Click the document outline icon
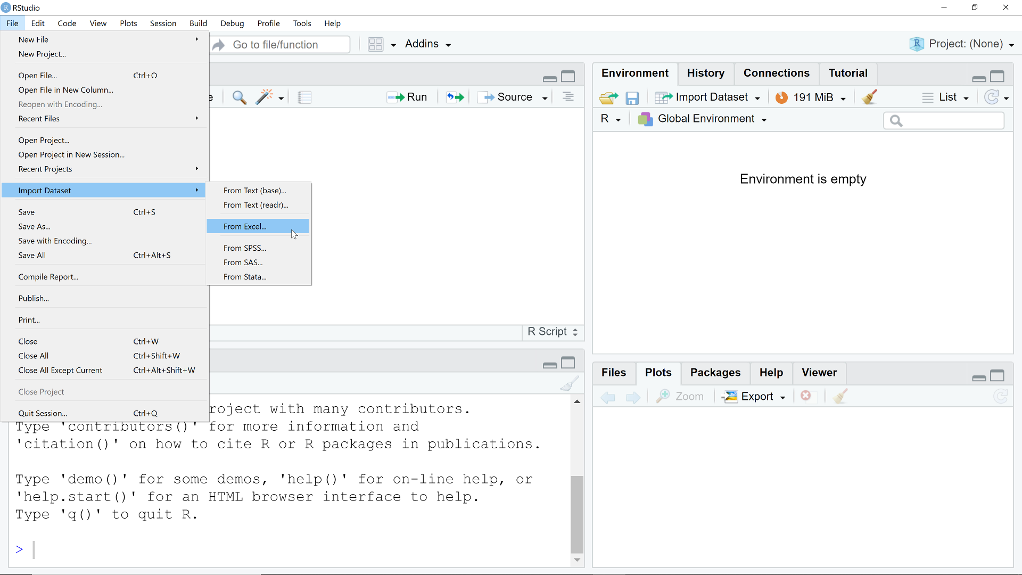Viewport: 1022px width, 575px height. (568, 97)
